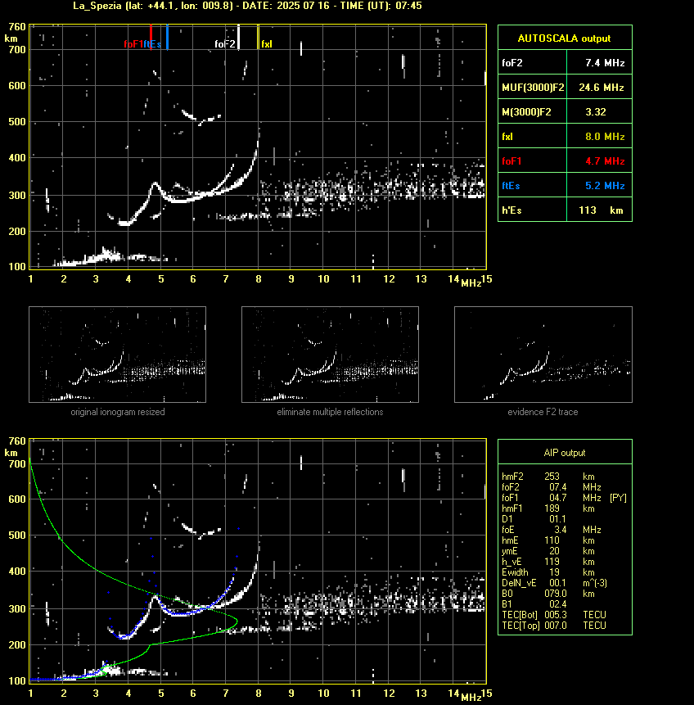Select the B1 02.4 row
Screen dimensions: 694x705
click(534, 604)
